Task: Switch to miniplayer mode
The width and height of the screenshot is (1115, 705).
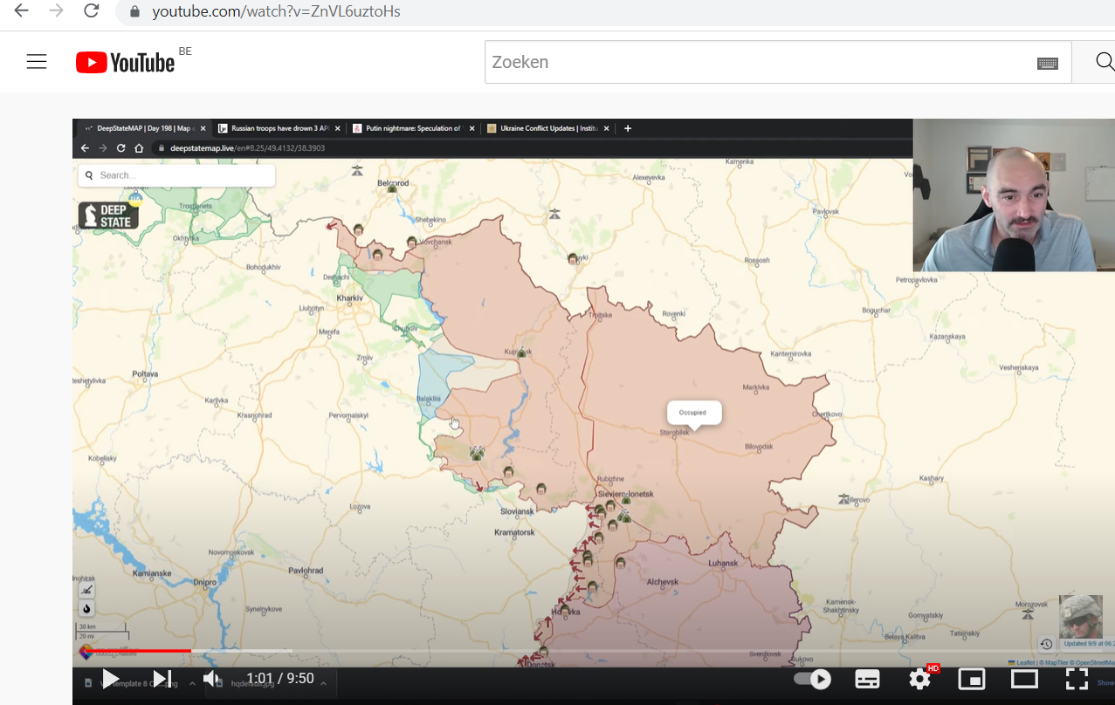Action: 972,679
